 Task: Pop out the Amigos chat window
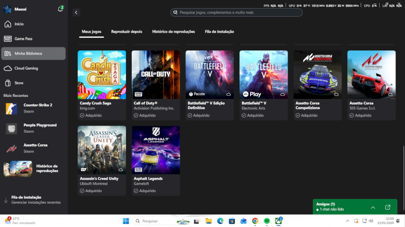point(388,207)
